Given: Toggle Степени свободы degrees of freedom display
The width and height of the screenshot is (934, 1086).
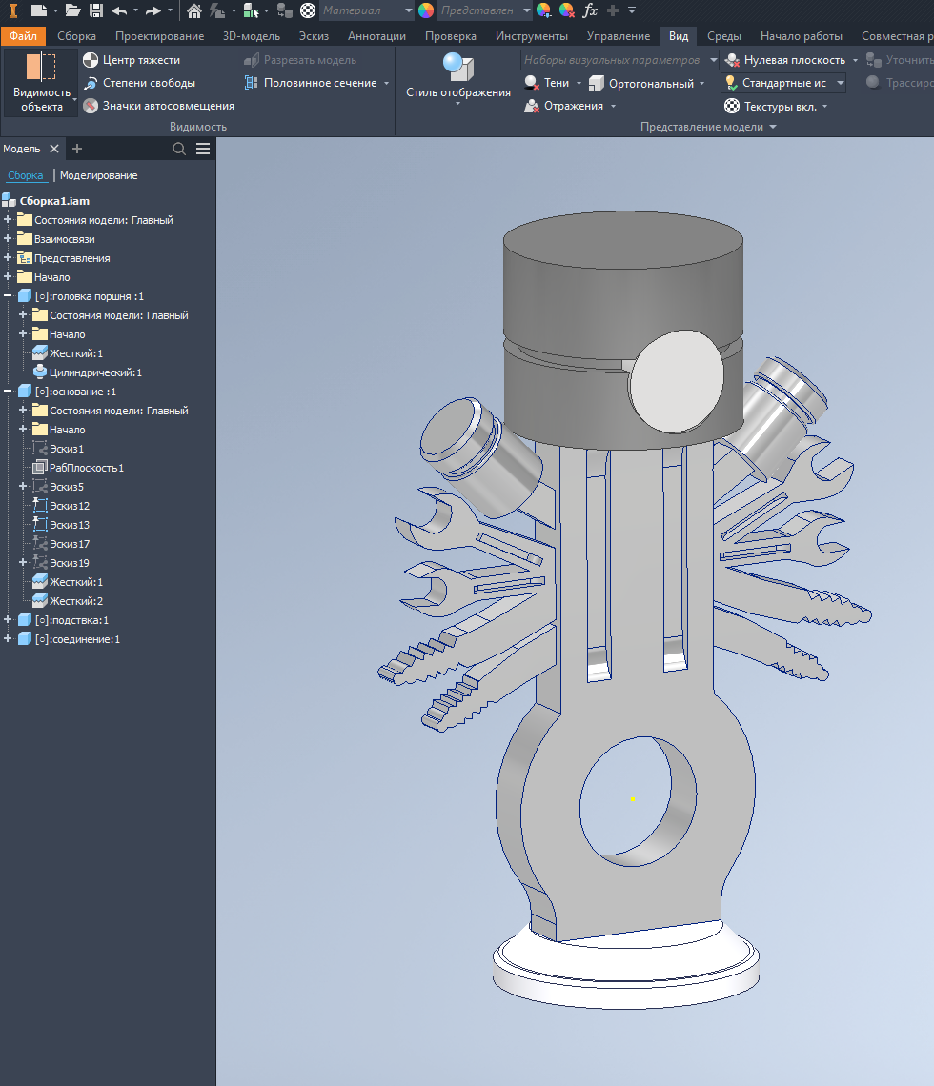Looking at the screenshot, I should [139, 83].
